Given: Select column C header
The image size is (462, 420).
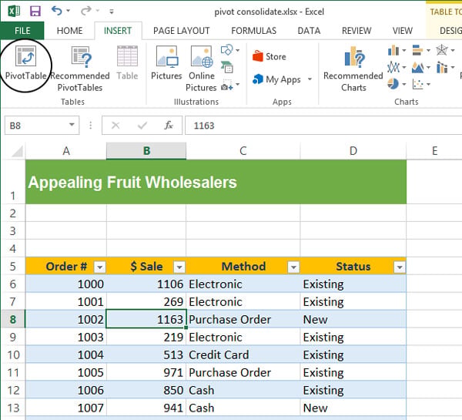Looking at the screenshot, I should click(x=243, y=151).
